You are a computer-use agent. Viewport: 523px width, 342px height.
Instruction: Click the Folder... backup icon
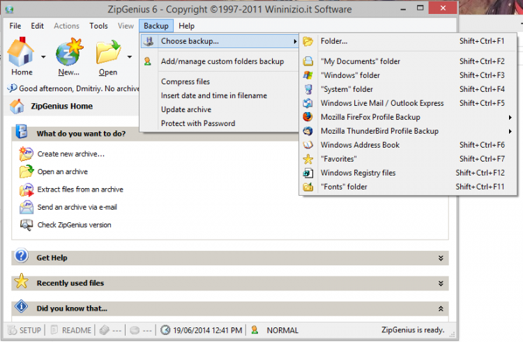(x=308, y=41)
